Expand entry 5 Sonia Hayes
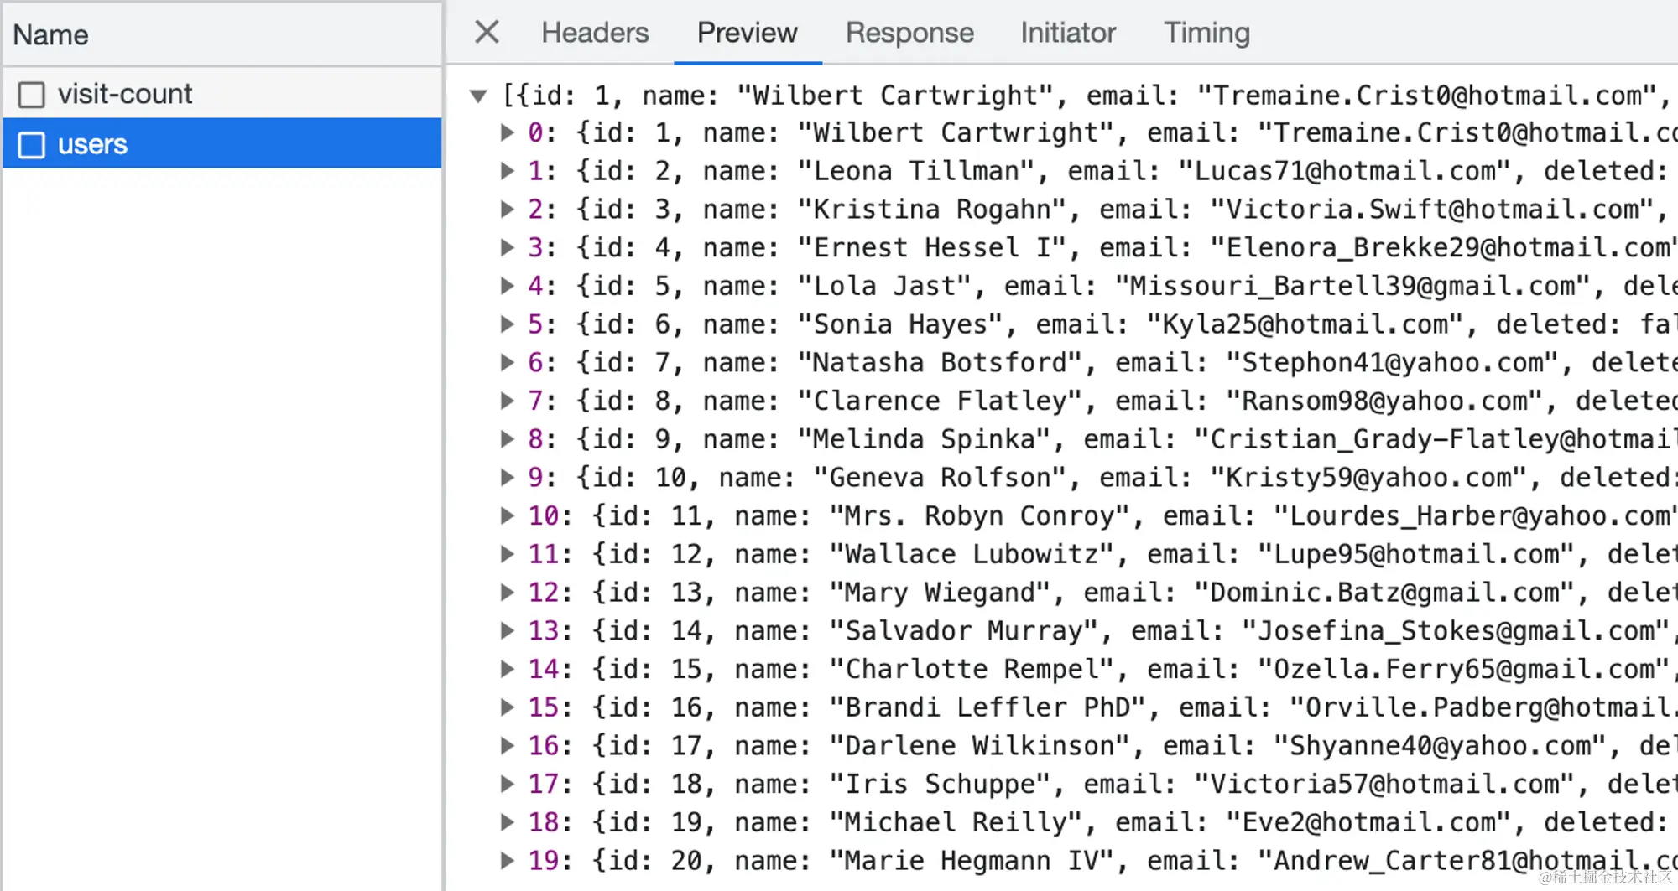This screenshot has width=1678, height=891. [x=507, y=324]
